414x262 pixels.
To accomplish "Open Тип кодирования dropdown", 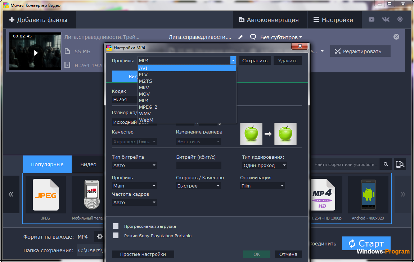I will click(x=264, y=165).
